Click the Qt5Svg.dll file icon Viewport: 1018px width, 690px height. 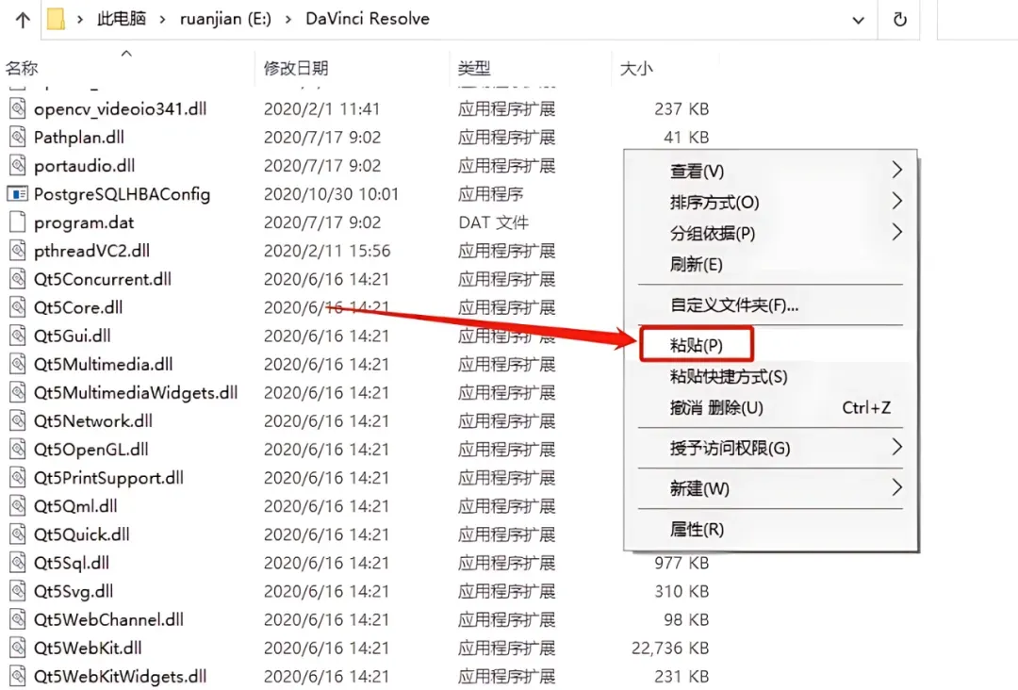pyautogui.click(x=18, y=591)
